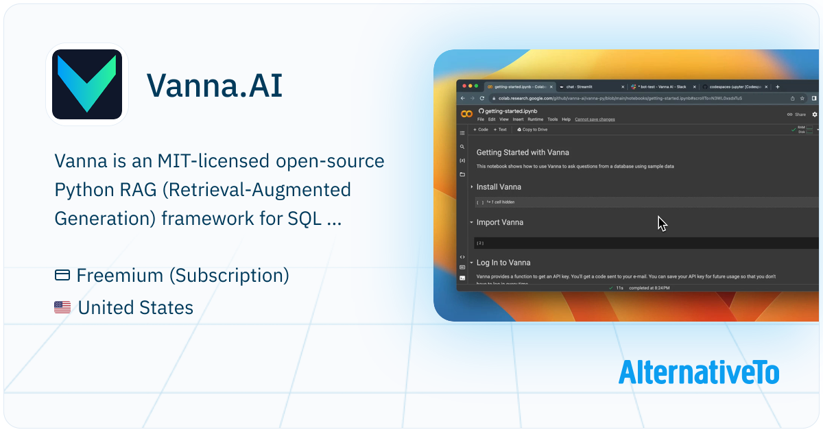Open the Colab find and replace search icon
This screenshot has height=432, width=823.
(x=462, y=146)
